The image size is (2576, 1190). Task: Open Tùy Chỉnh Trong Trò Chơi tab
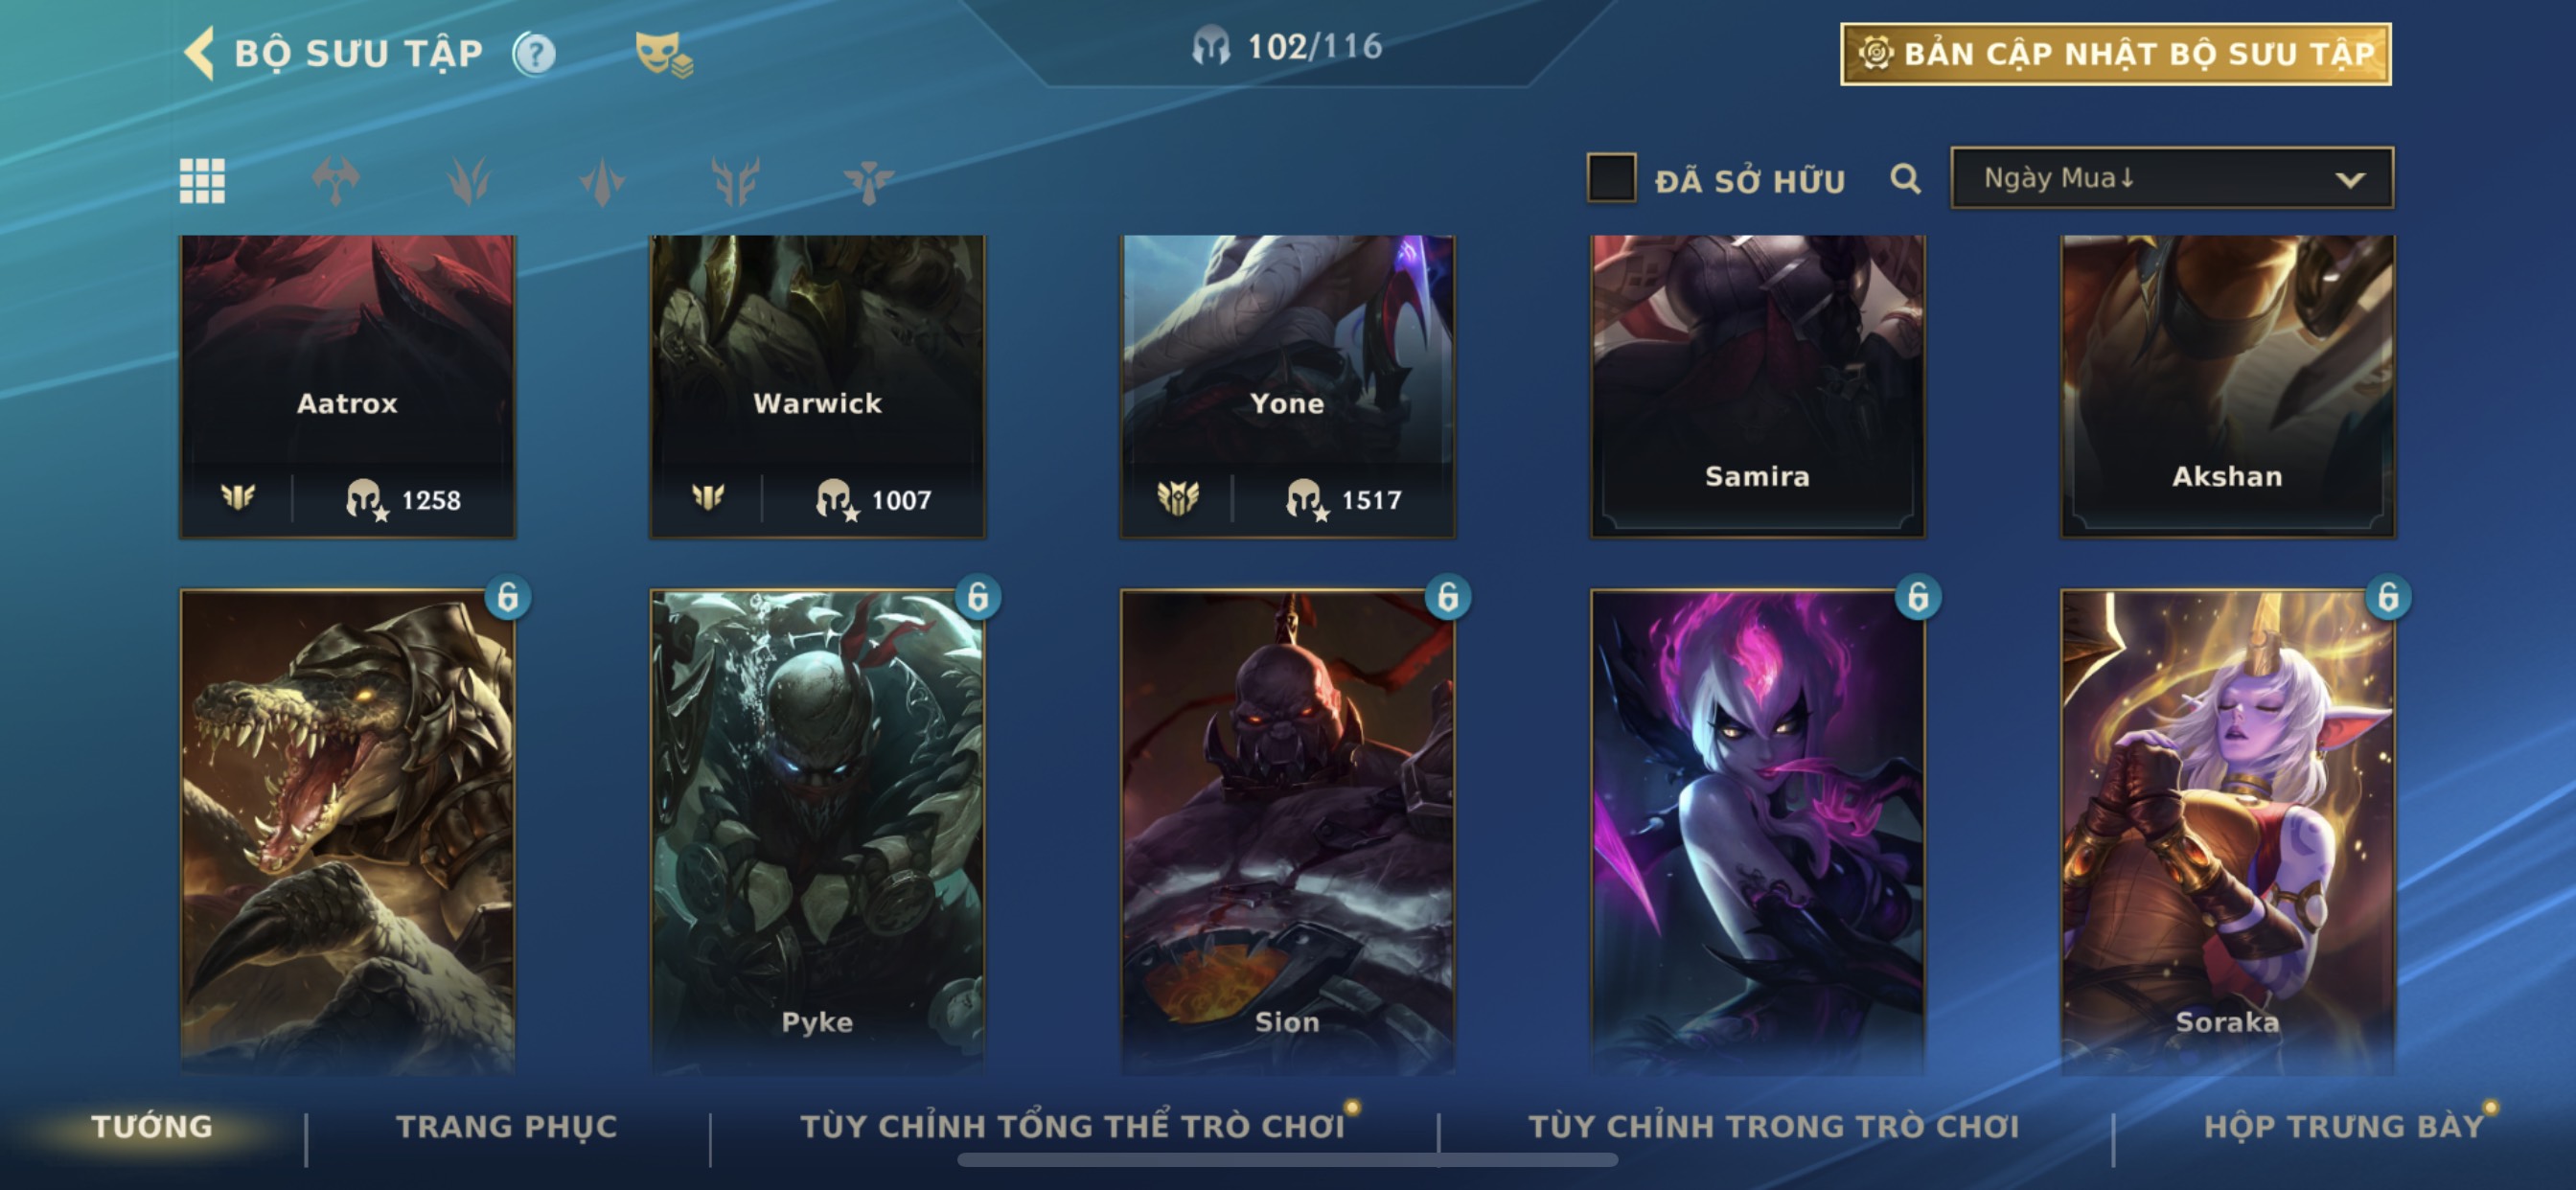coord(1773,1126)
